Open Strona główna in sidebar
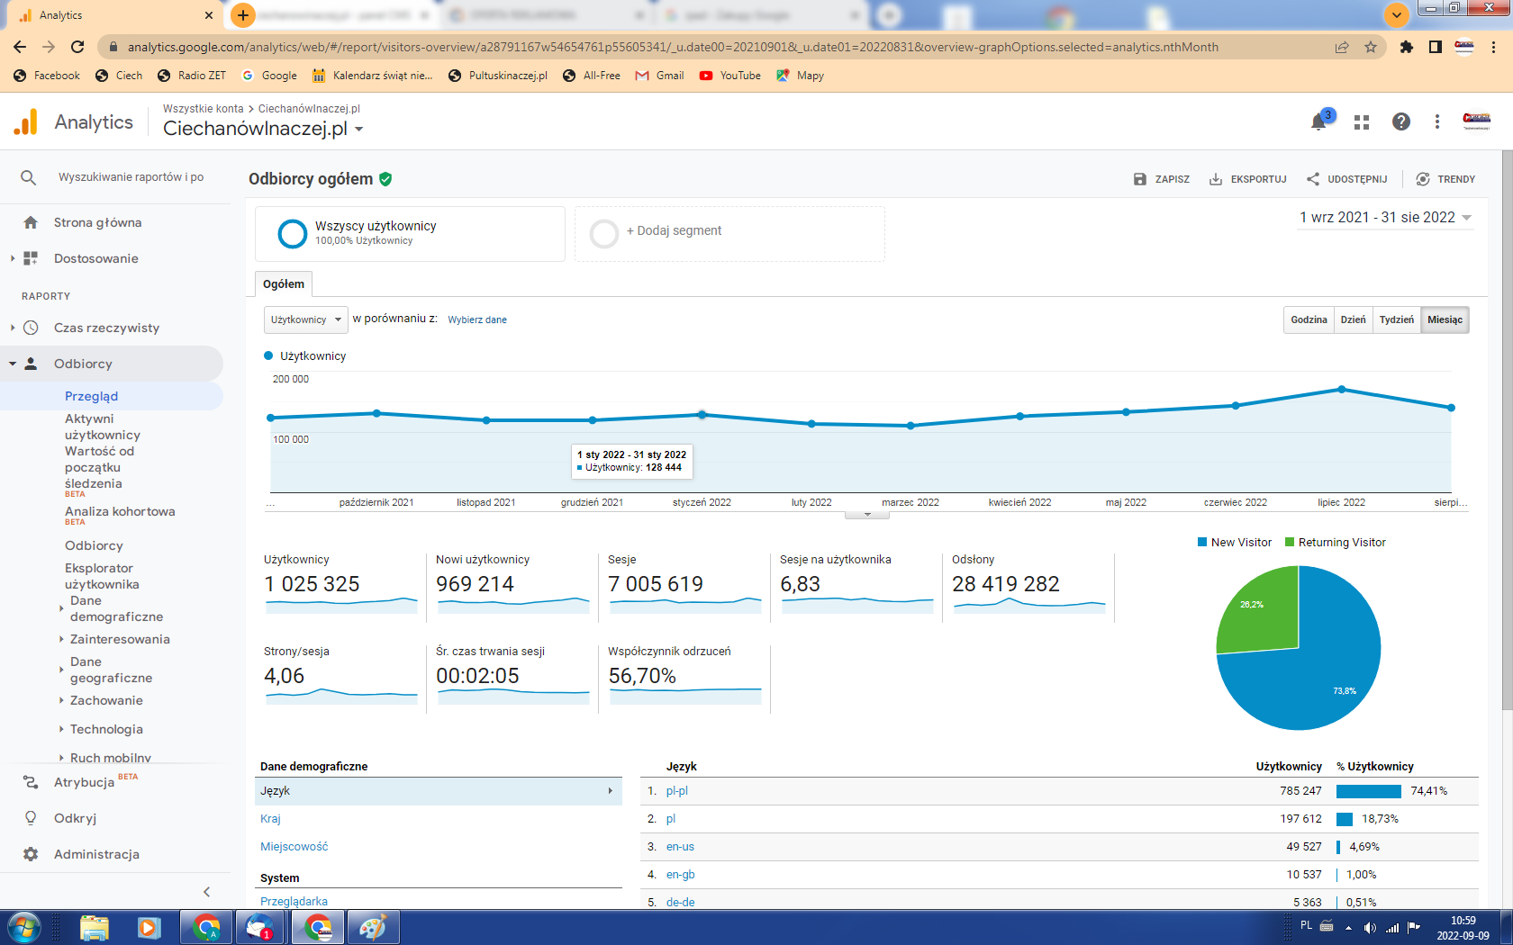Image resolution: width=1513 pixels, height=945 pixels. 97,222
